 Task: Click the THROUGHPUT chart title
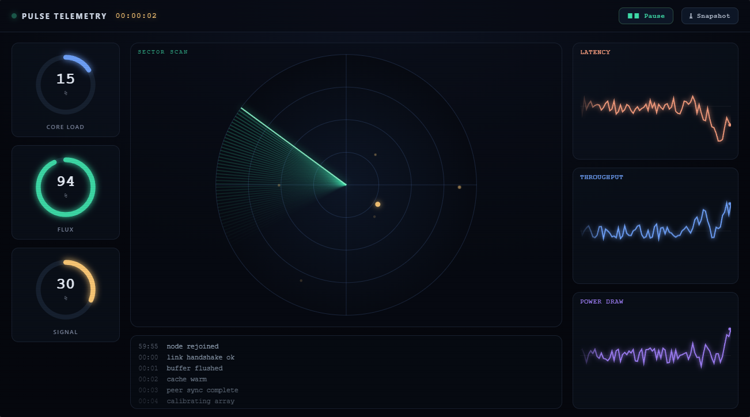(601, 177)
